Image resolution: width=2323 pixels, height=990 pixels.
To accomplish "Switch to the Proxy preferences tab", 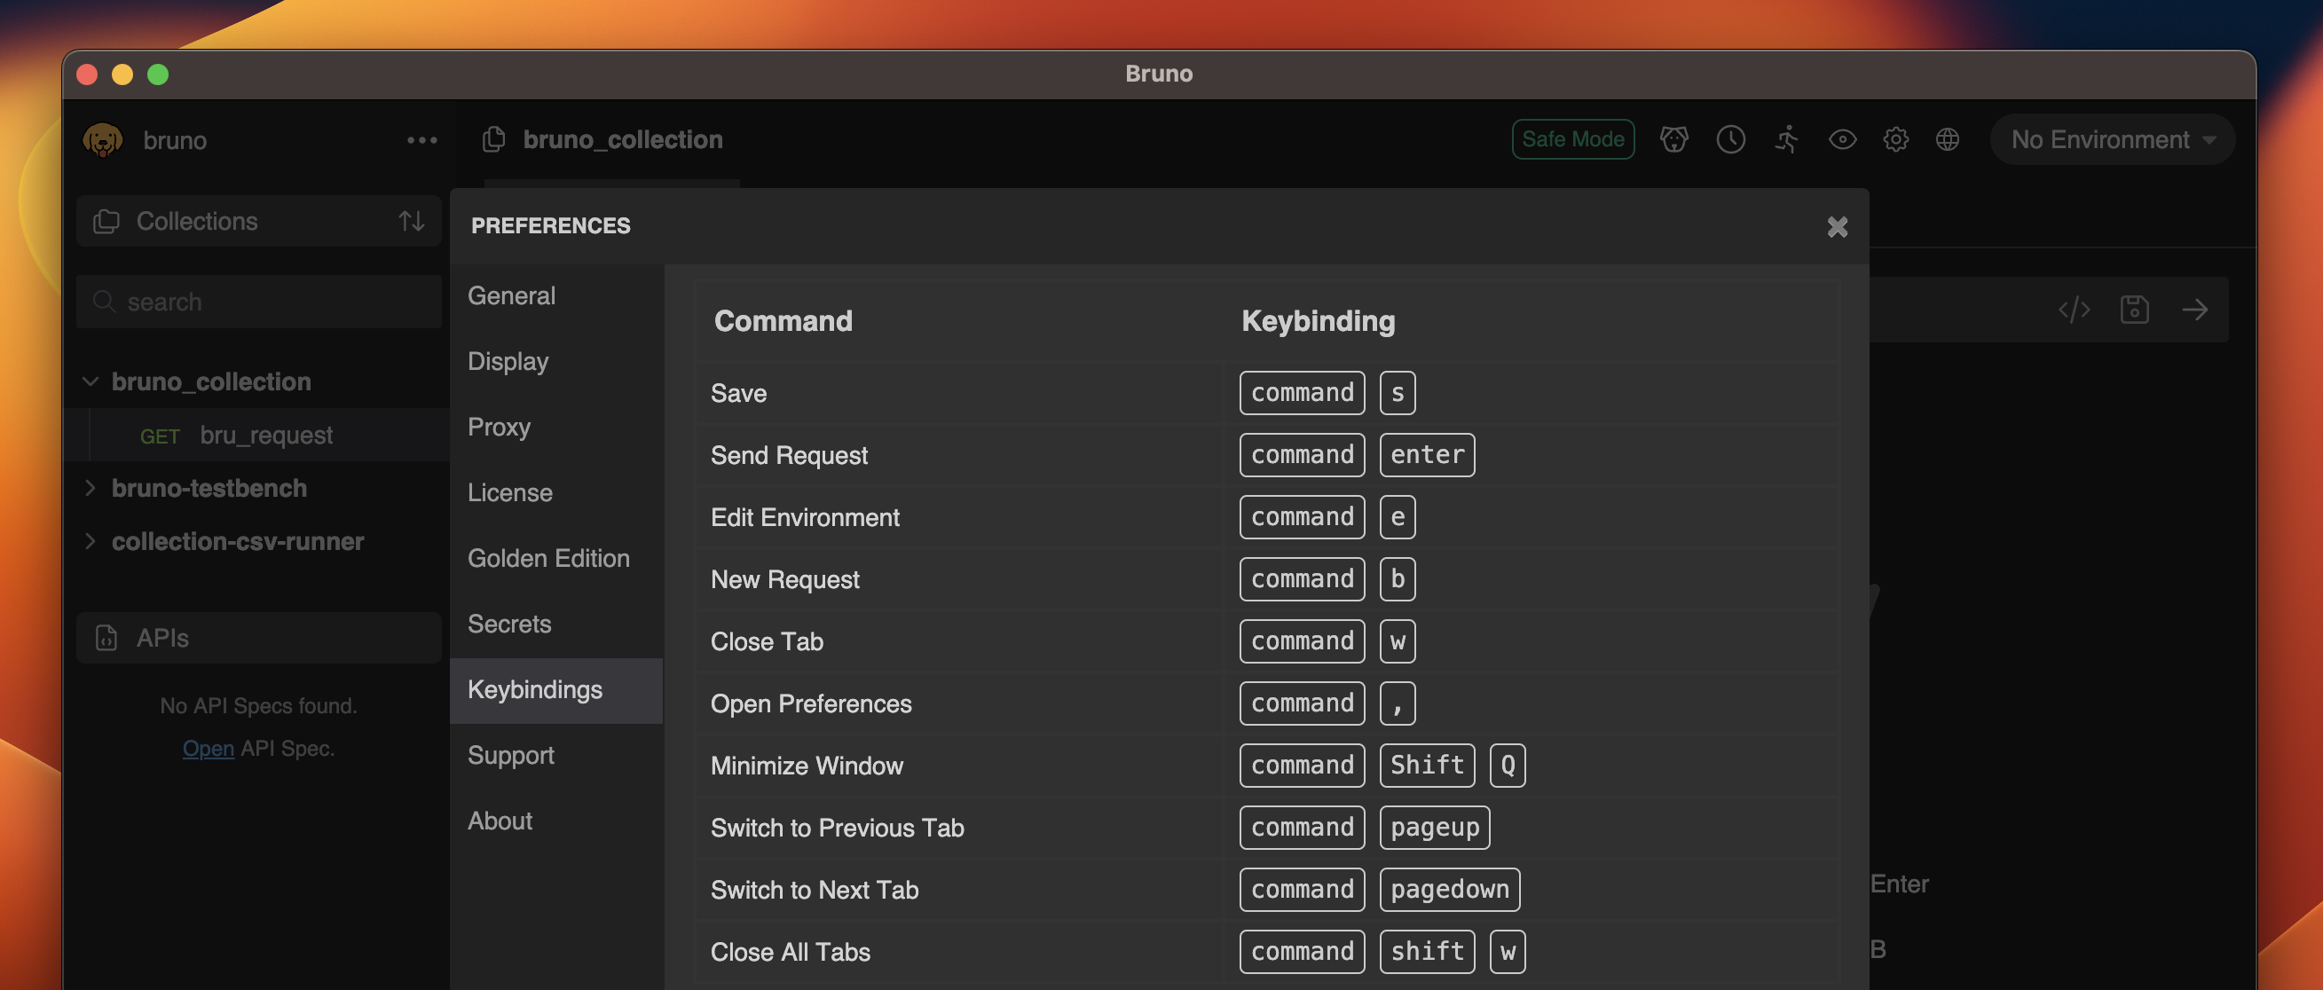I will (498, 427).
